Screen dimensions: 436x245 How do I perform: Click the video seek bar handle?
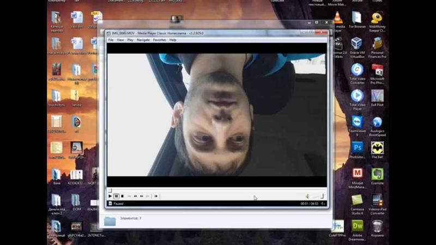(110, 191)
